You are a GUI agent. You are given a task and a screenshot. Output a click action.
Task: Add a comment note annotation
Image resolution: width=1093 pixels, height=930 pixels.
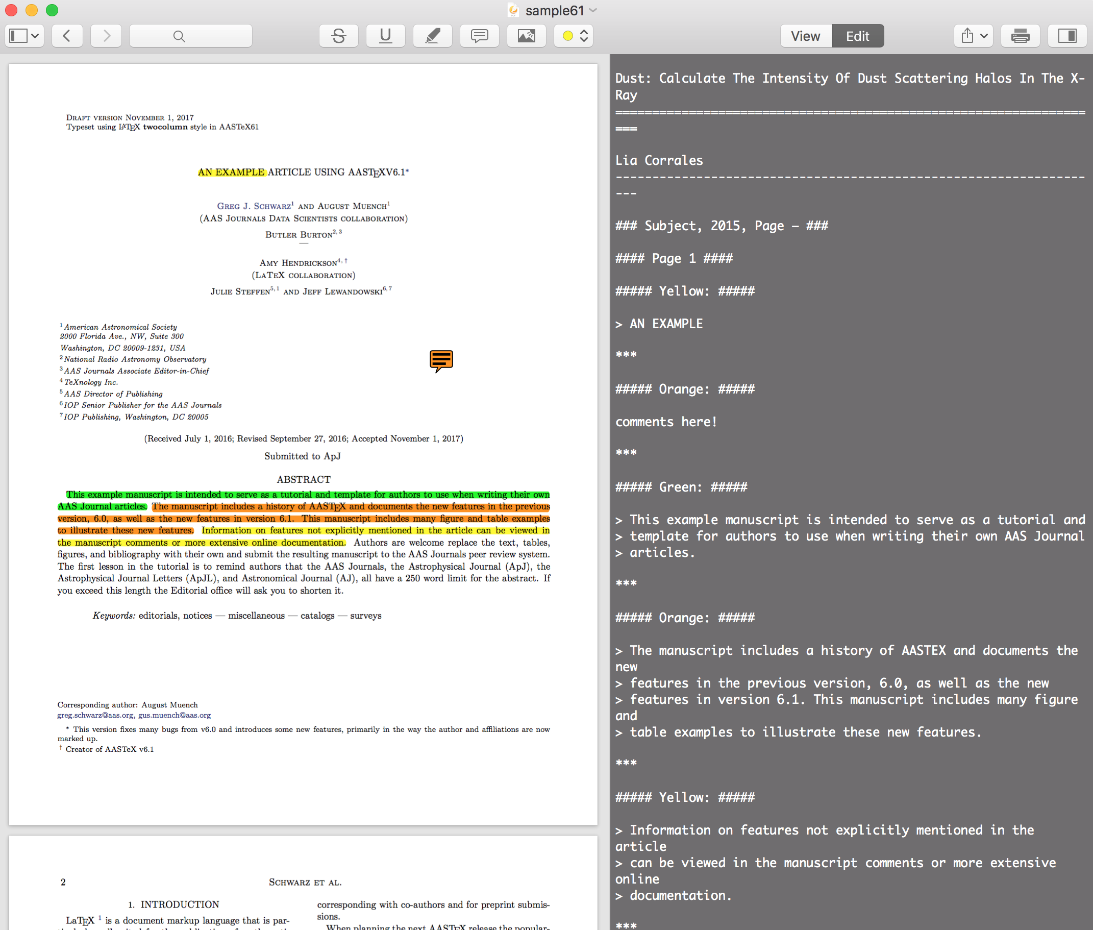(479, 36)
